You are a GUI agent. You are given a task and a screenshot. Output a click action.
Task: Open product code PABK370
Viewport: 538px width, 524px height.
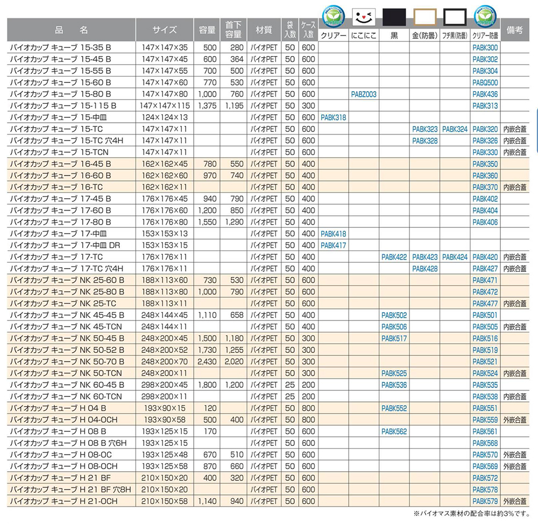point(485,187)
